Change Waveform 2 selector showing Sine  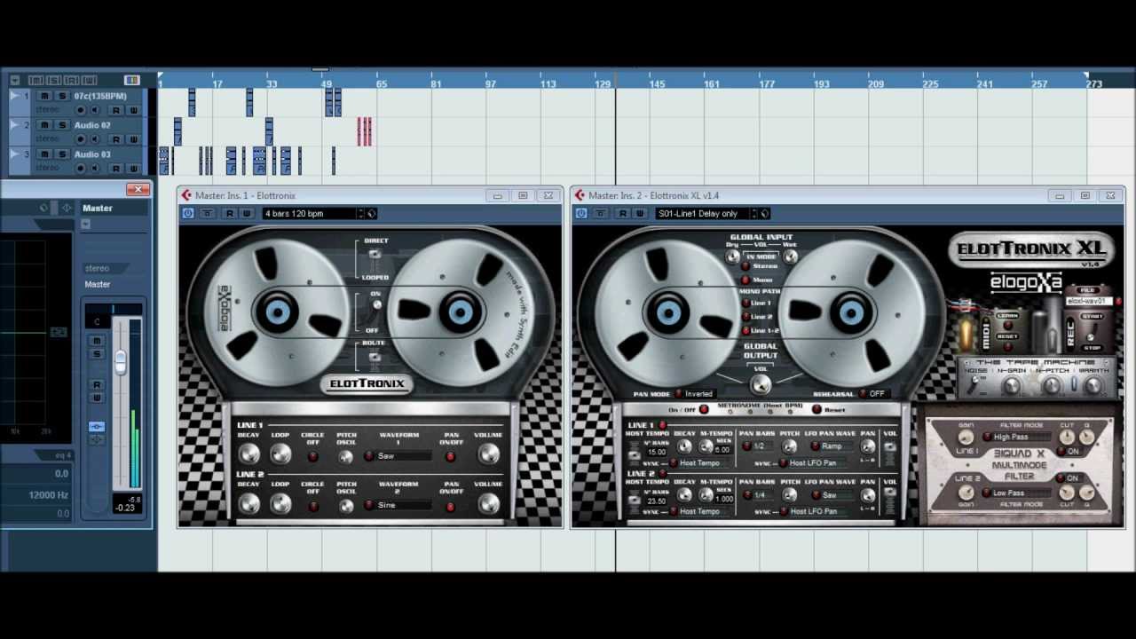[x=397, y=505]
